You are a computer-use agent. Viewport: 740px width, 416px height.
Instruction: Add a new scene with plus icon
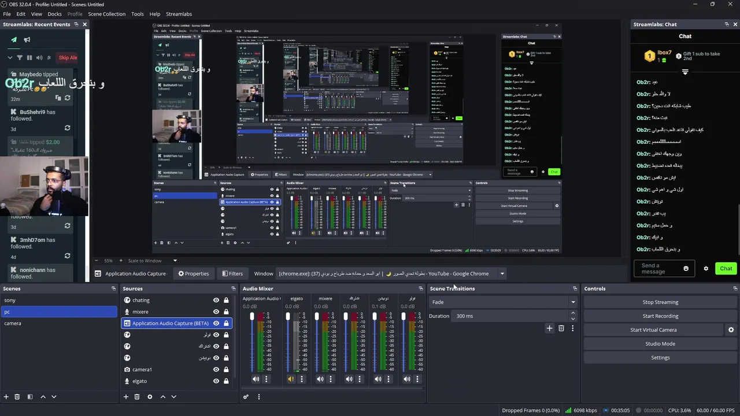(6, 397)
